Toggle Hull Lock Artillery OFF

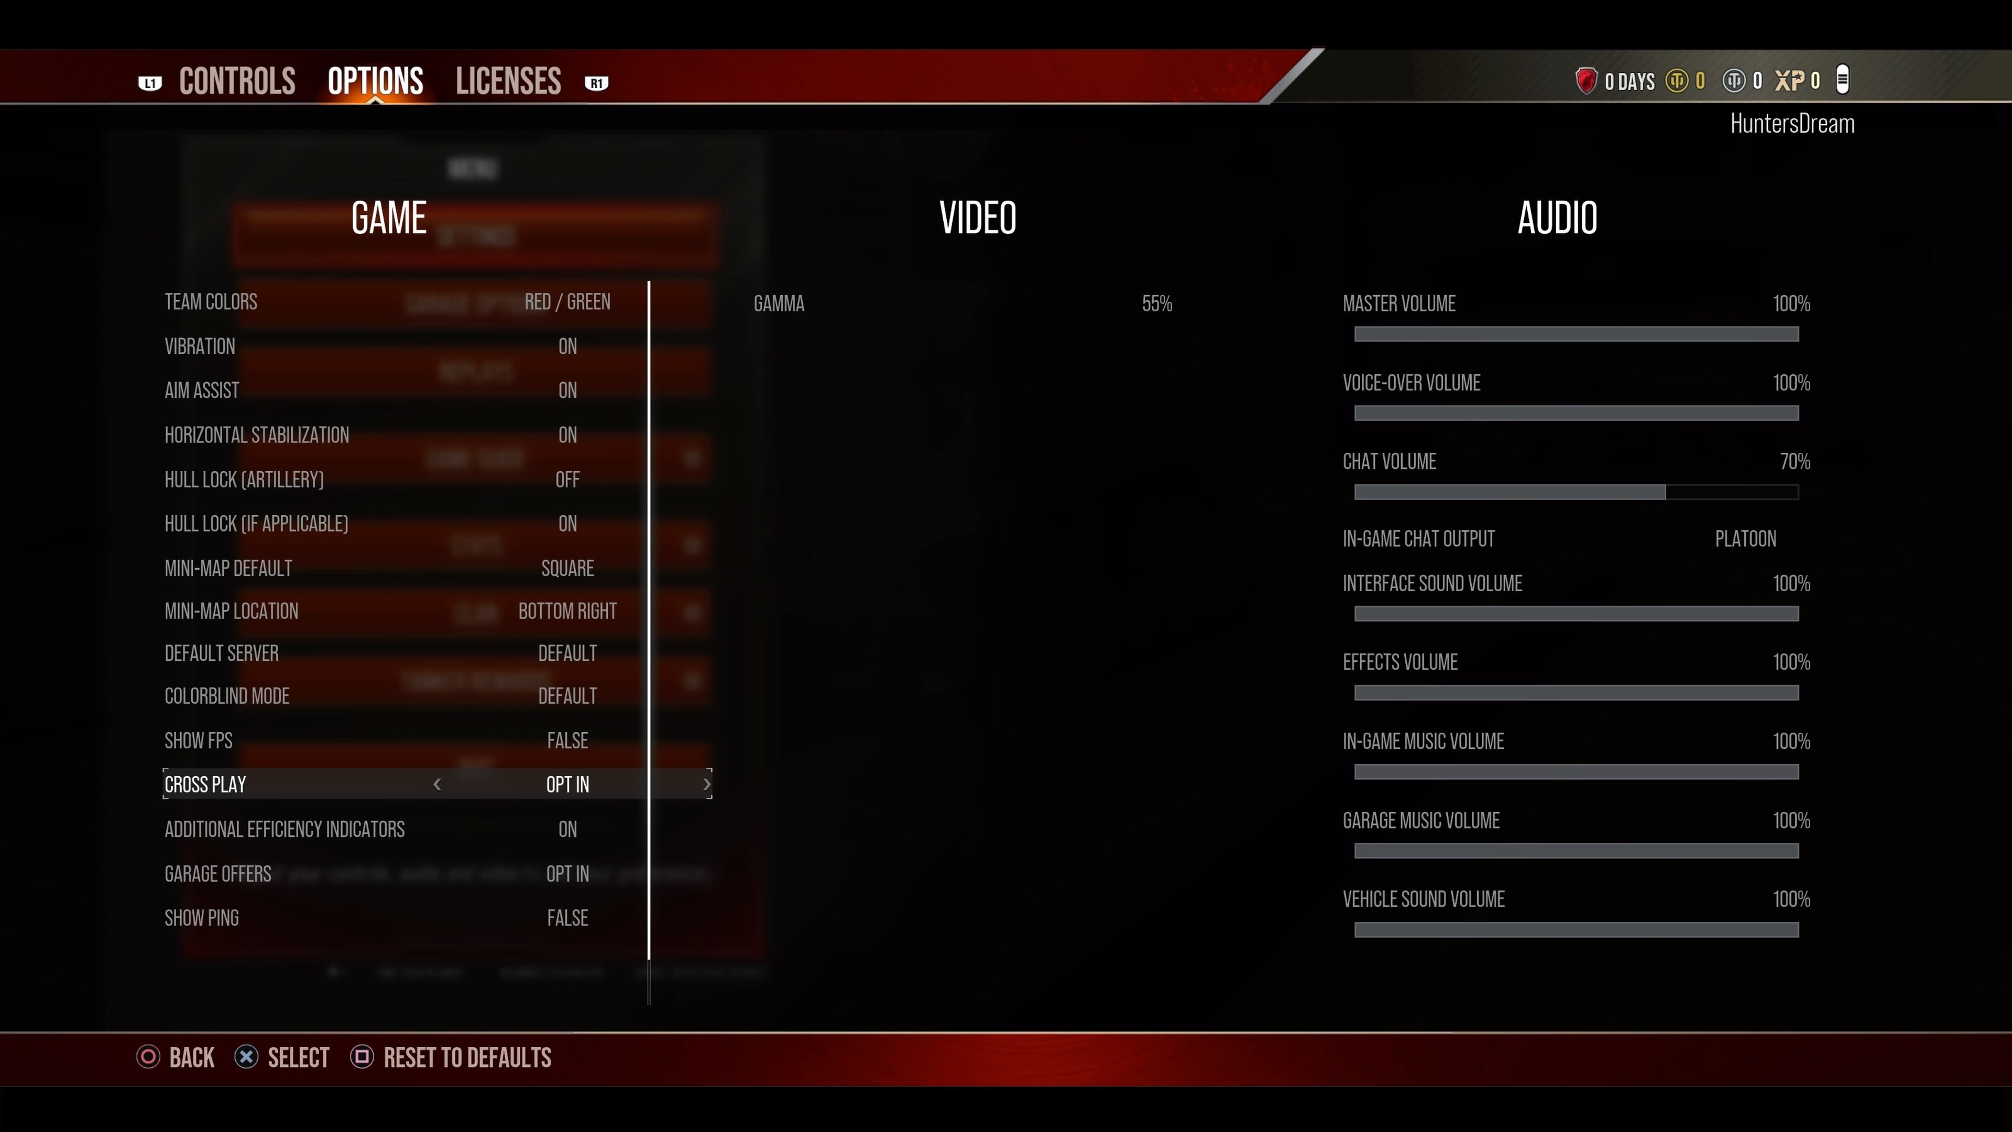[x=566, y=478]
